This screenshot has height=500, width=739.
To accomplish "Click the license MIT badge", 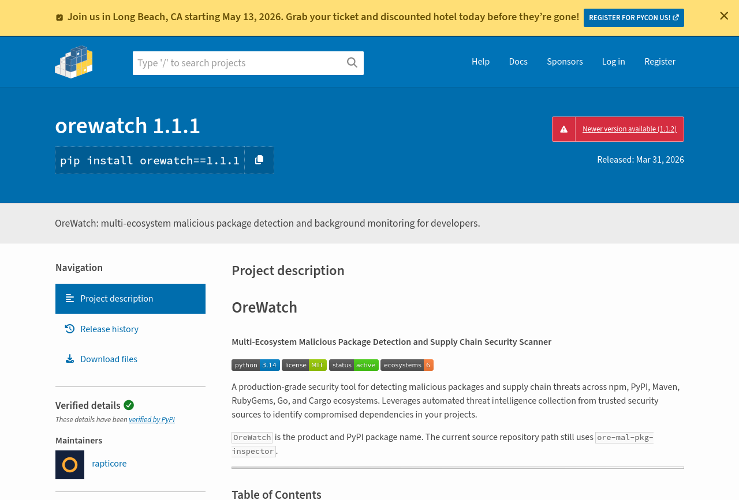I will (304, 365).
